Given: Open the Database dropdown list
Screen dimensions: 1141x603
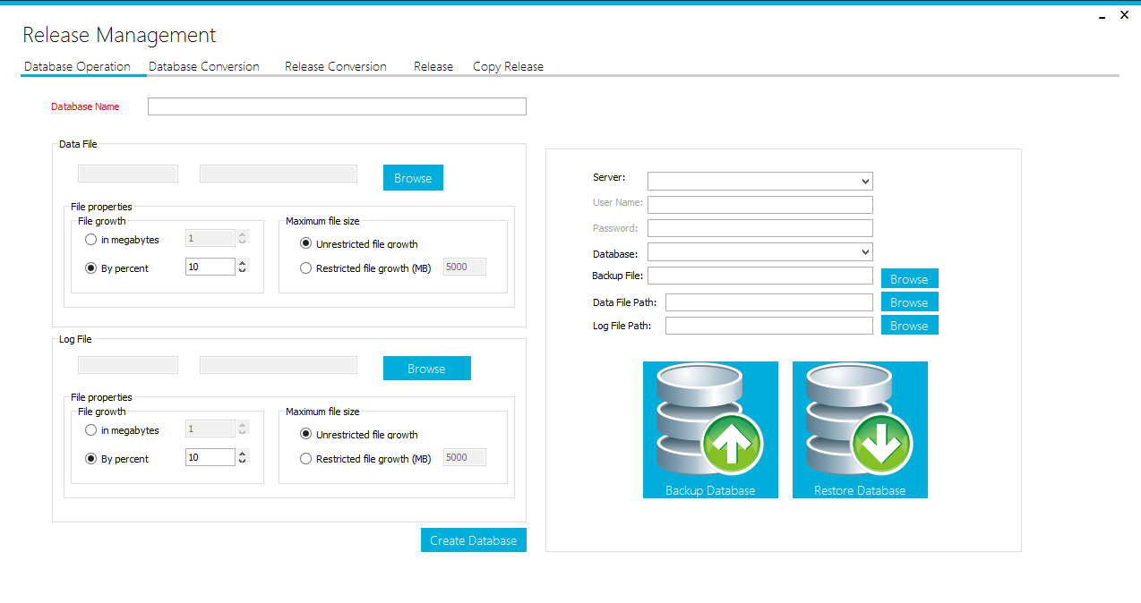Looking at the screenshot, I should pos(864,253).
